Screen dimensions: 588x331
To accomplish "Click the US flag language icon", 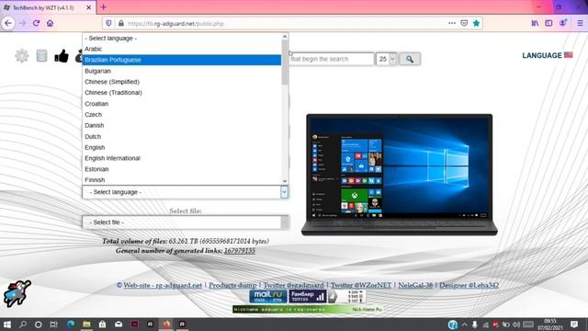I will coord(569,55).
